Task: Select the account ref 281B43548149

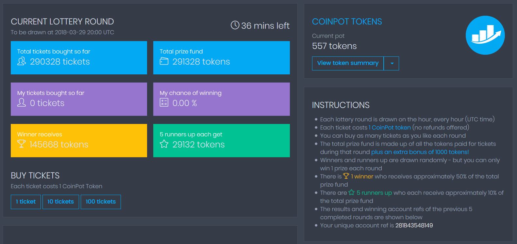Action: pos(414,225)
